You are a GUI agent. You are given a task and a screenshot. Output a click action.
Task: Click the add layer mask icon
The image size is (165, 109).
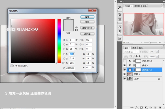pyautogui.click(x=141, y=107)
